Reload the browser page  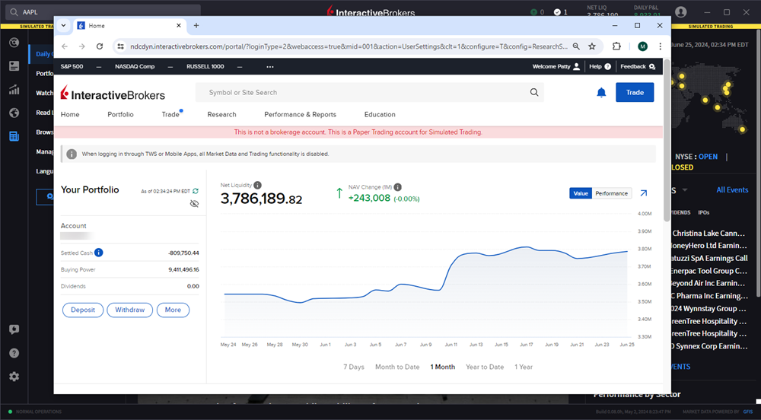100,46
